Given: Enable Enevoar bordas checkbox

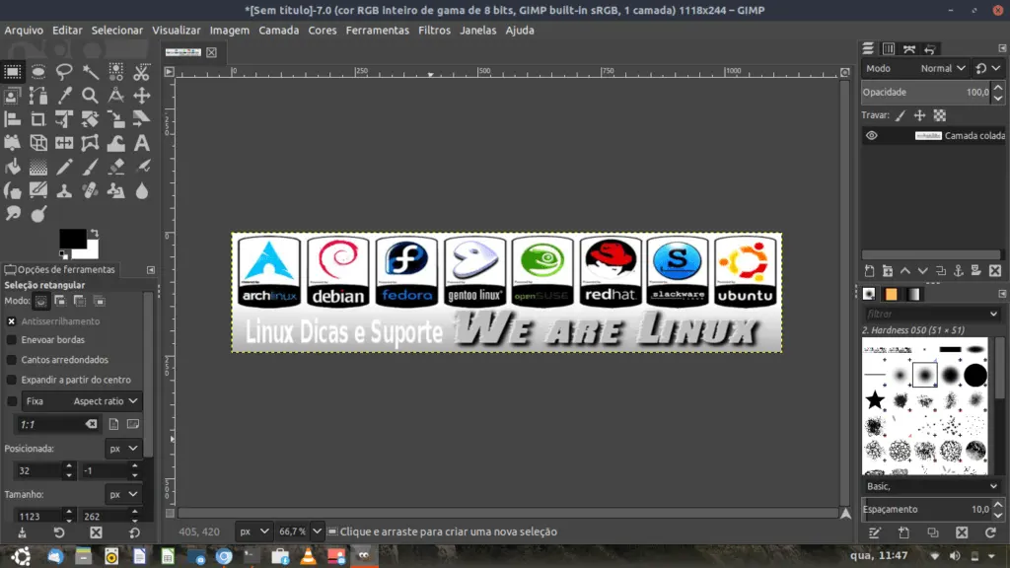Looking at the screenshot, I should tap(12, 339).
